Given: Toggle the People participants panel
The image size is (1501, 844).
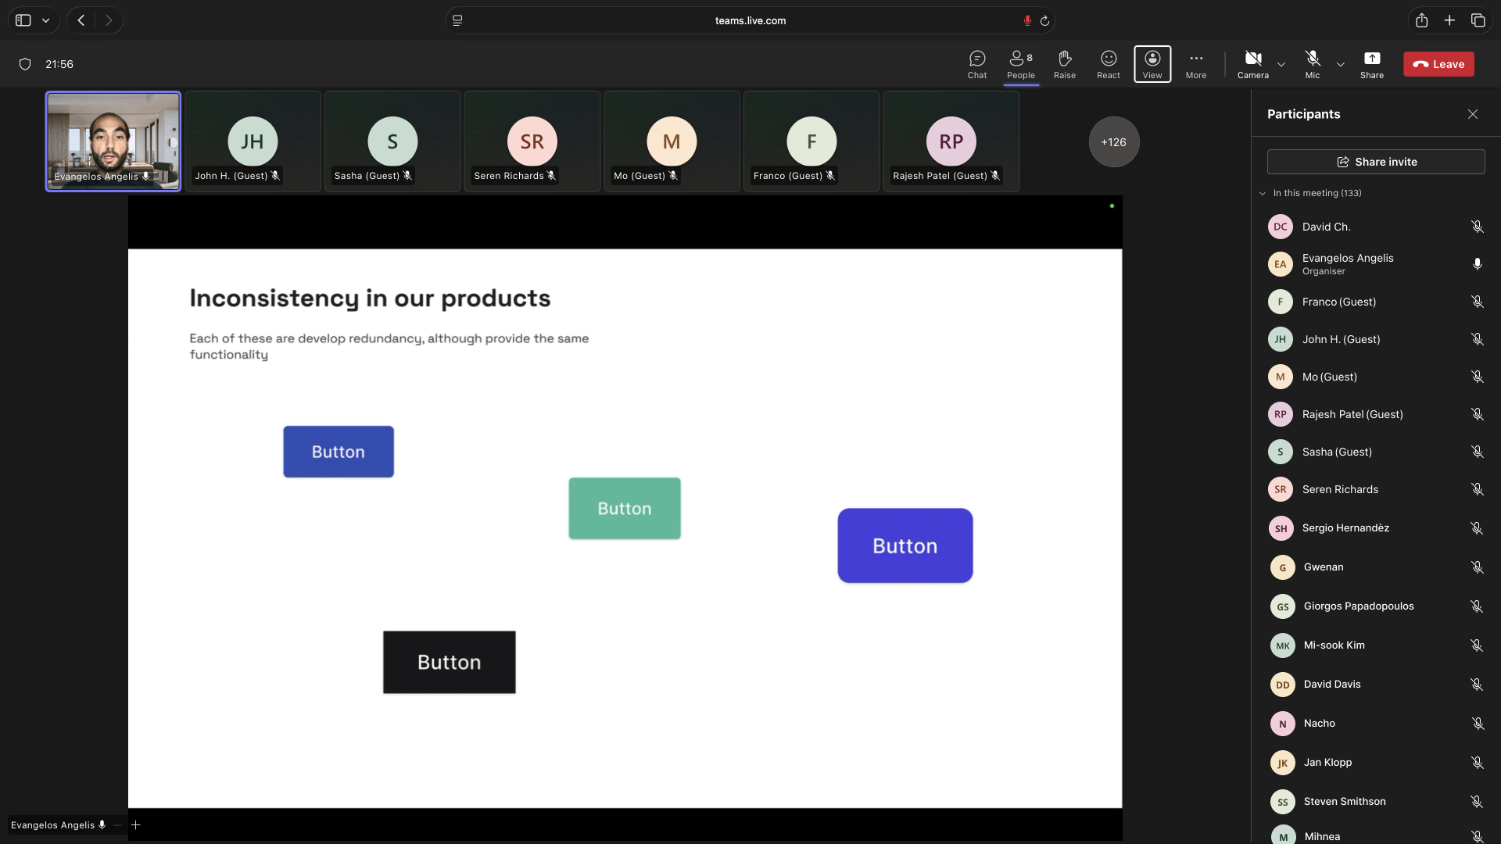Looking at the screenshot, I should click(1020, 64).
